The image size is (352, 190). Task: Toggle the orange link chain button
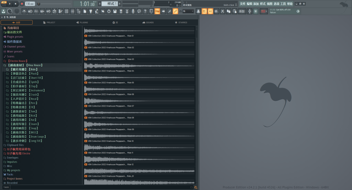pos(175,11)
